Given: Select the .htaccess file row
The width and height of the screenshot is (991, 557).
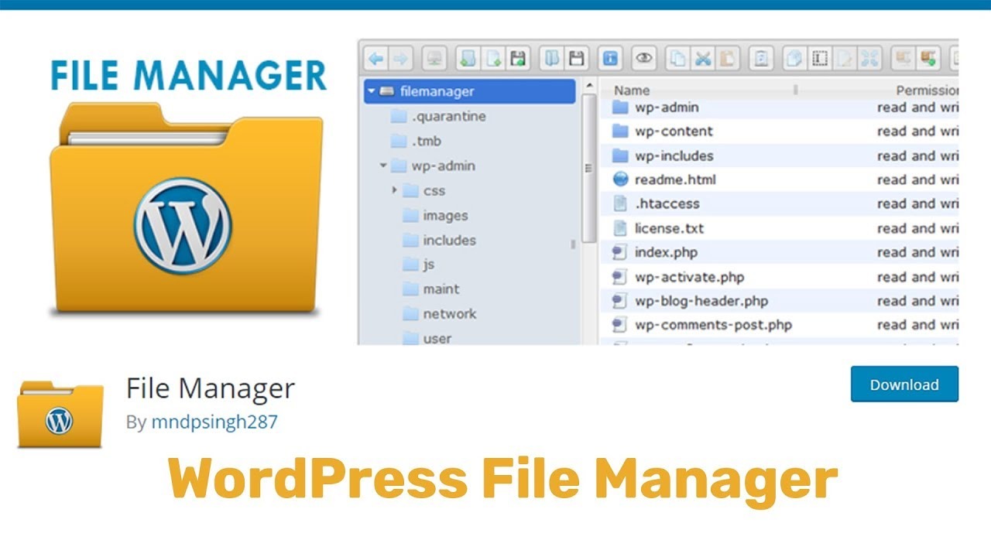Looking at the screenshot, I should click(x=669, y=203).
